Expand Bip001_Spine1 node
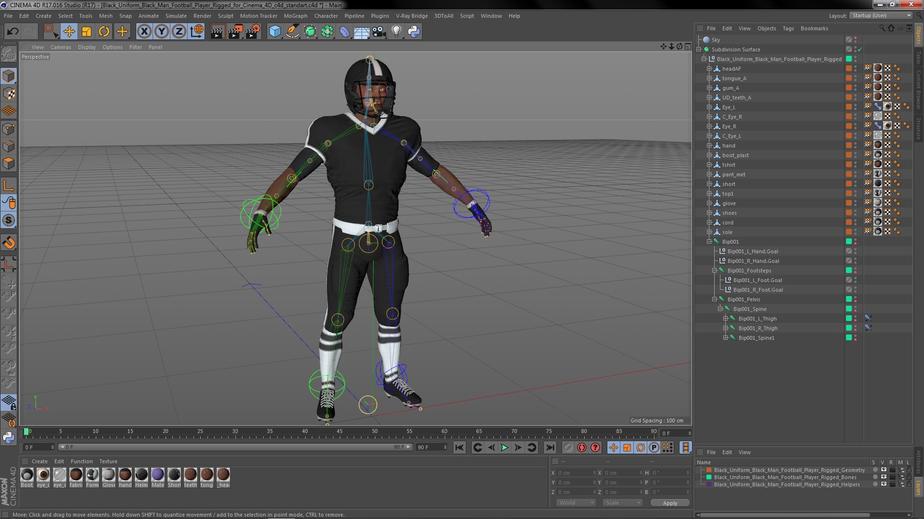Image resolution: width=924 pixels, height=519 pixels. click(x=725, y=338)
